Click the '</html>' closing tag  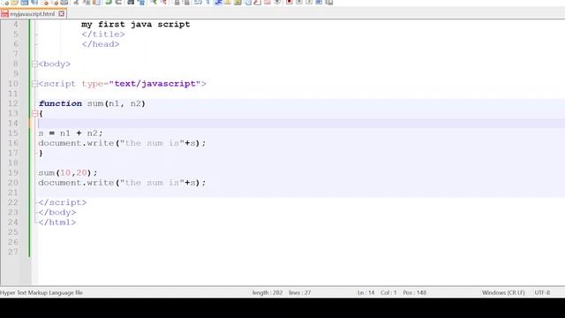56,223
